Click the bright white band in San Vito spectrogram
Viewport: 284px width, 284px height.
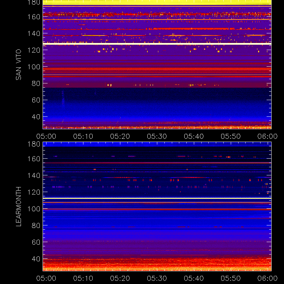[x=157, y=44]
